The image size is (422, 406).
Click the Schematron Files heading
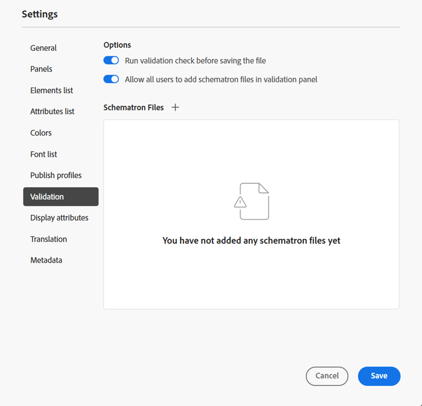(134, 107)
